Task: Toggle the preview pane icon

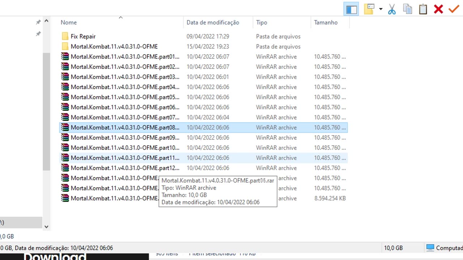Action: coord(352,9)
